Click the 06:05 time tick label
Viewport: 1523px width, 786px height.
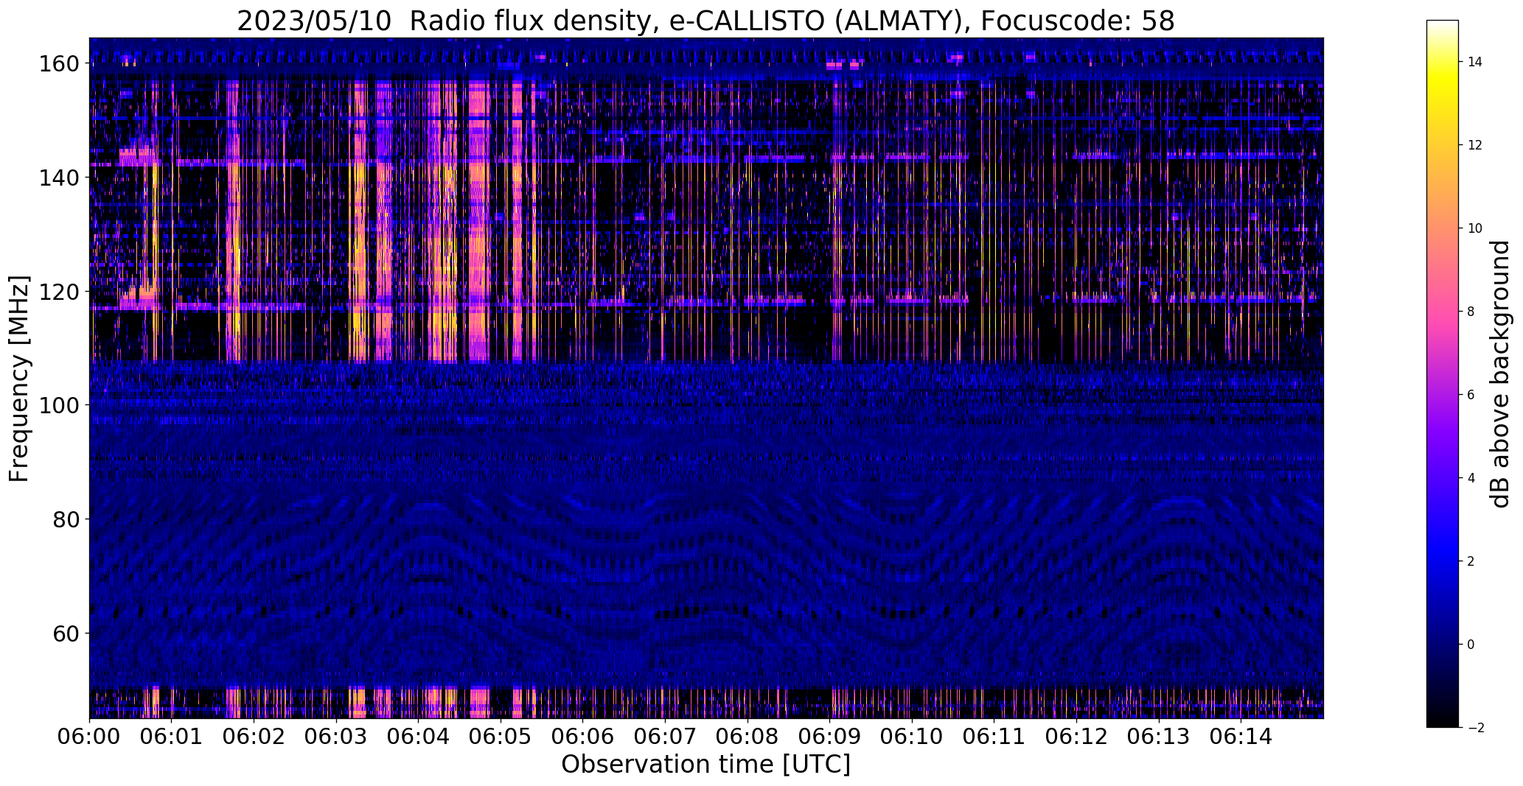tap(501, 737)
